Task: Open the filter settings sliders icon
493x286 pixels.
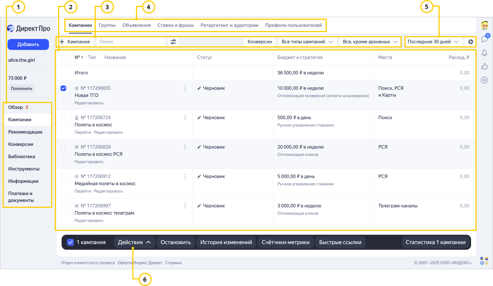Action: [x=173, y=42]
